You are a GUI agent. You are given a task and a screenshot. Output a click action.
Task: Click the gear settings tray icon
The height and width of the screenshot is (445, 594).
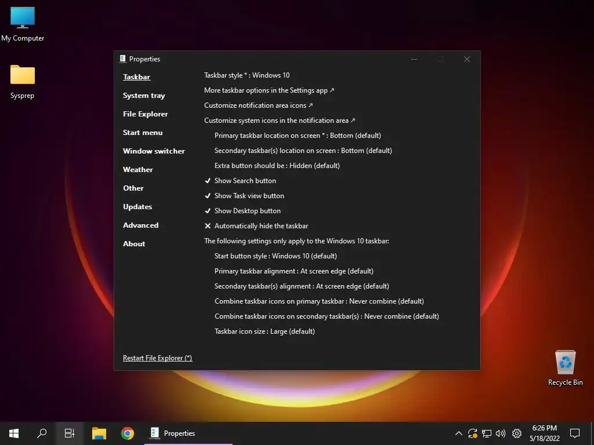[517, 433]
